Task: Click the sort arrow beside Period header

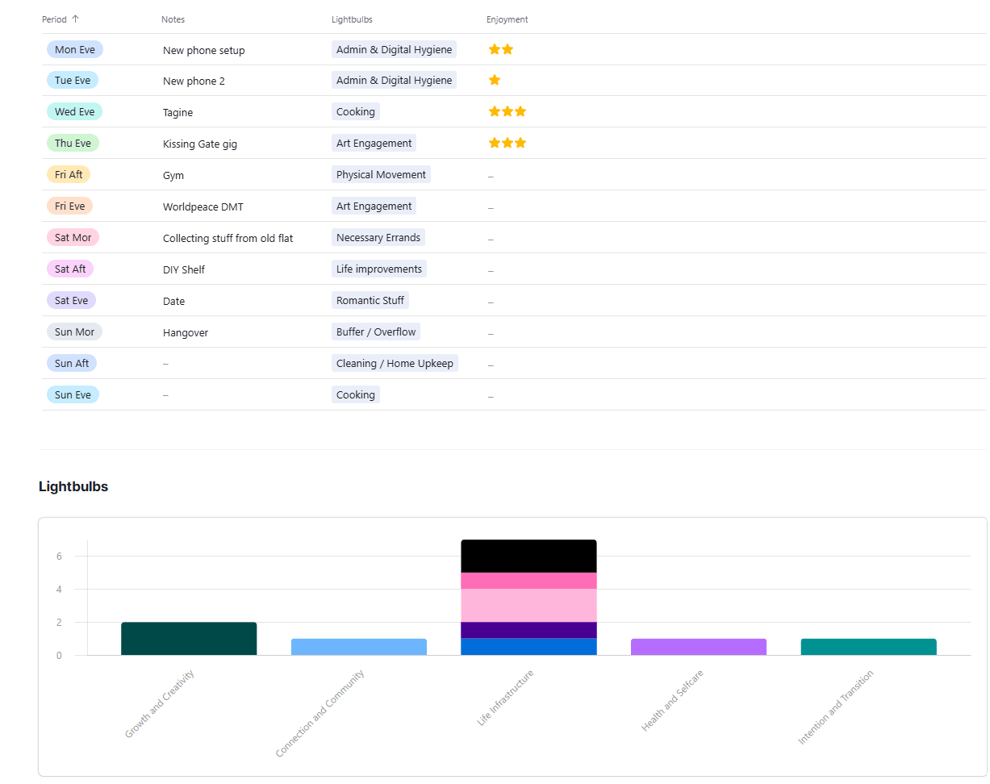Action: click(x=75, y=19)
